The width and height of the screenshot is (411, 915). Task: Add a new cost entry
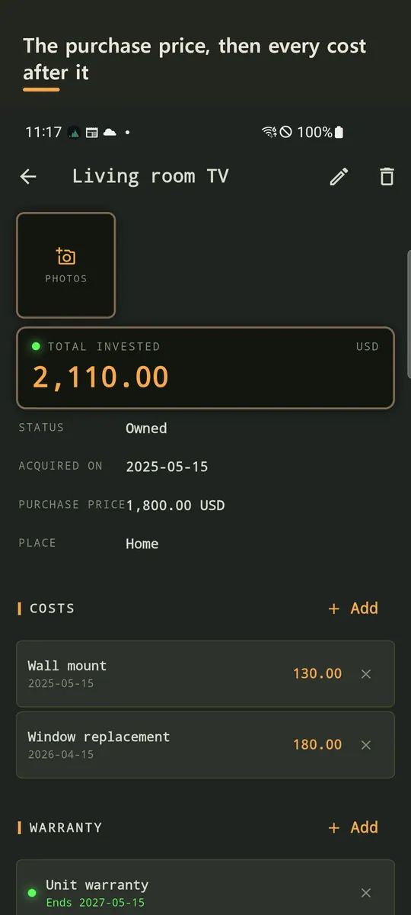(353, 608)
